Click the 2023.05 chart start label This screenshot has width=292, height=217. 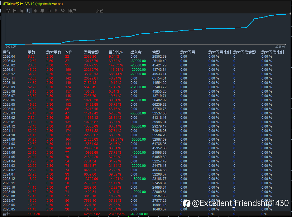(11, 46)
